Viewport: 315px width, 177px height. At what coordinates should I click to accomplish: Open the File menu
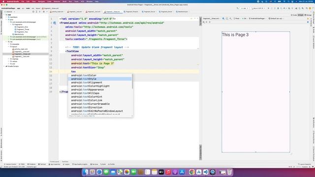coord(23,1)
